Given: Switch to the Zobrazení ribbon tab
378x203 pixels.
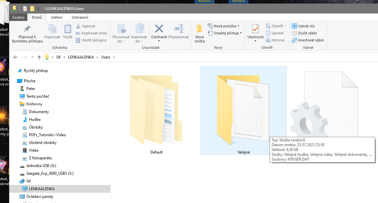Looking at the screenshot, I should coord(80,17).
